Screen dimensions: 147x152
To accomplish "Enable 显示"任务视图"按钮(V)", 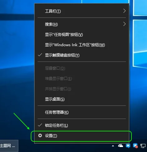I will click(x=82, y=35).
